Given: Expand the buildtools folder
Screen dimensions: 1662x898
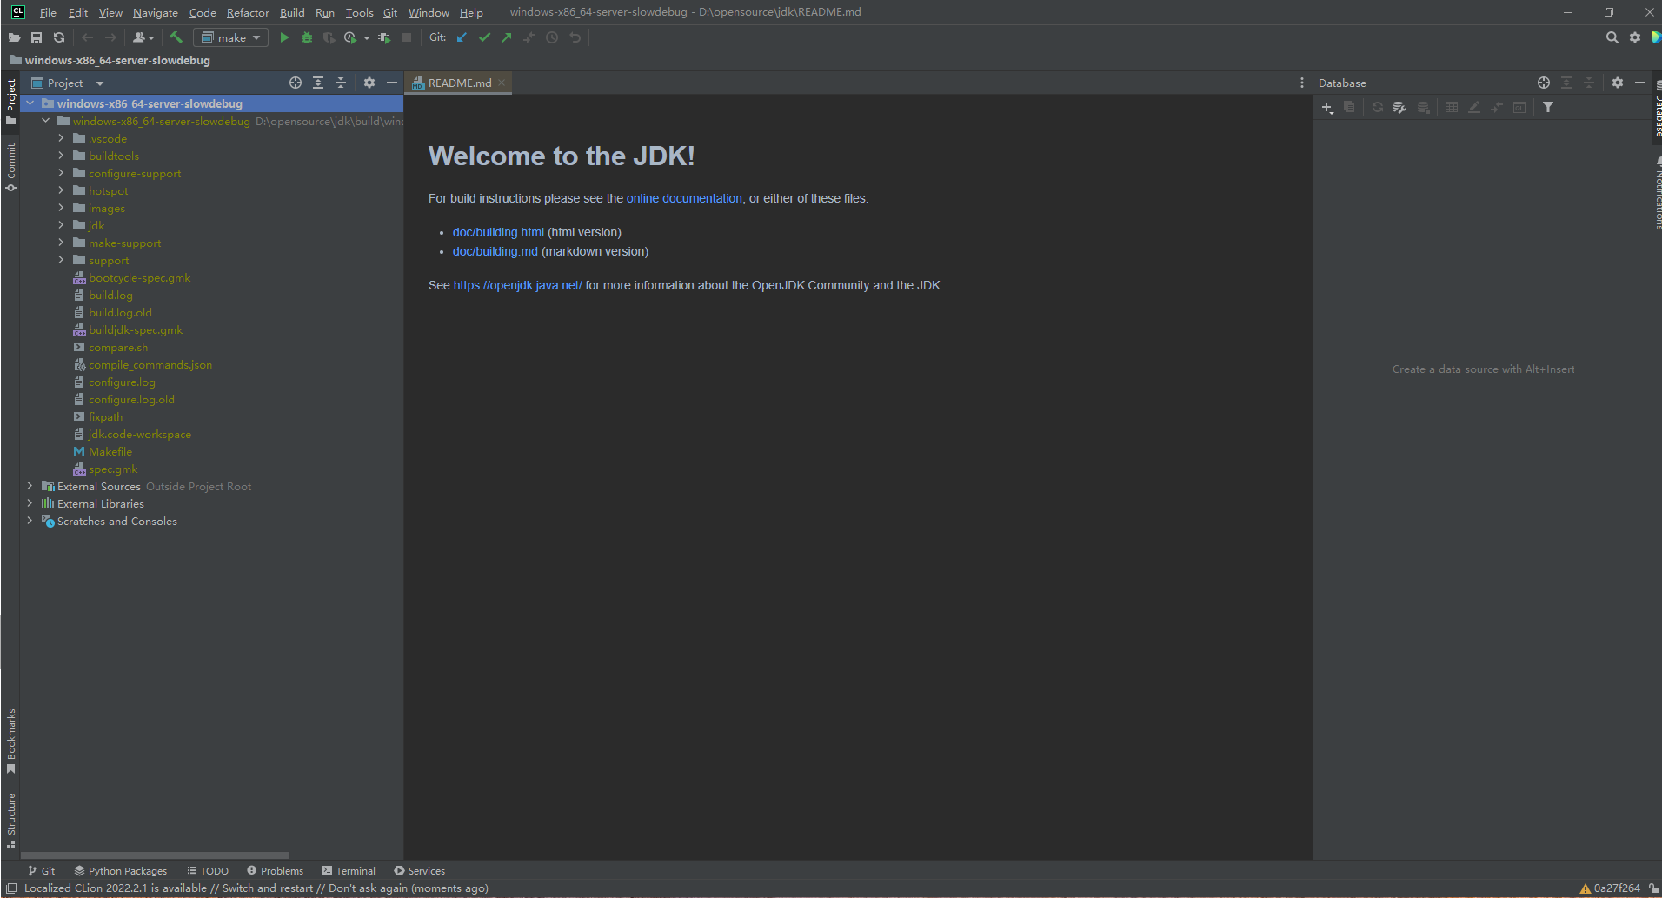Looking at the screenshot, I should click(61, 156).
